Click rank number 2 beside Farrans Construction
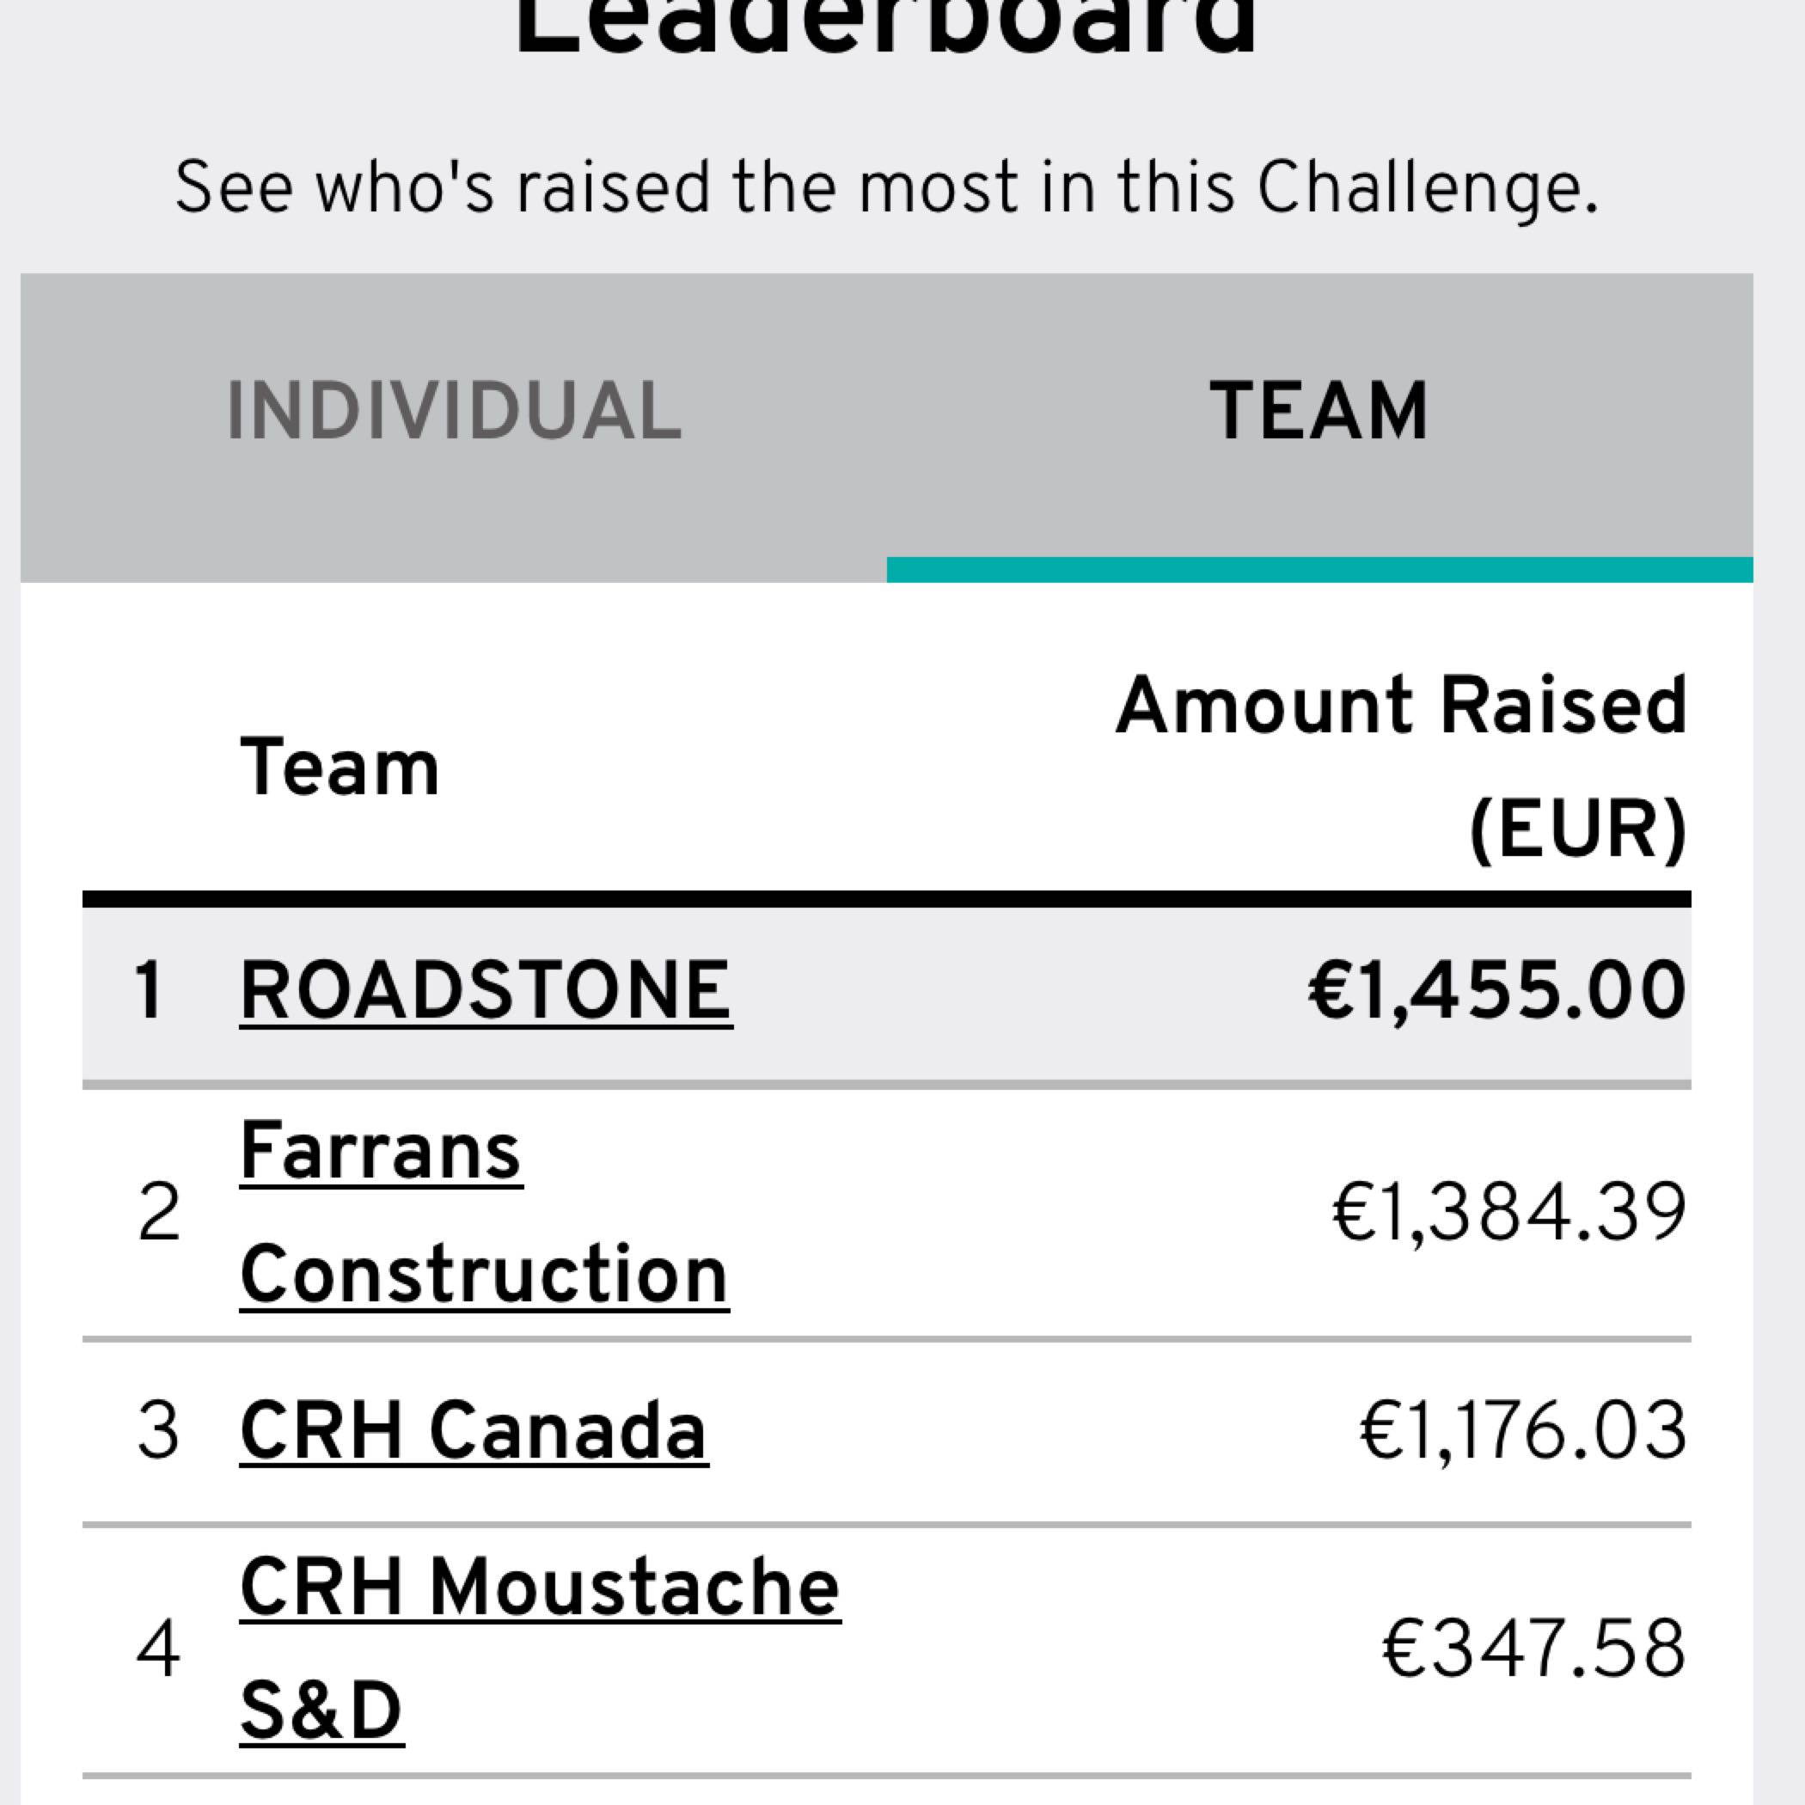 (159, 1213)
